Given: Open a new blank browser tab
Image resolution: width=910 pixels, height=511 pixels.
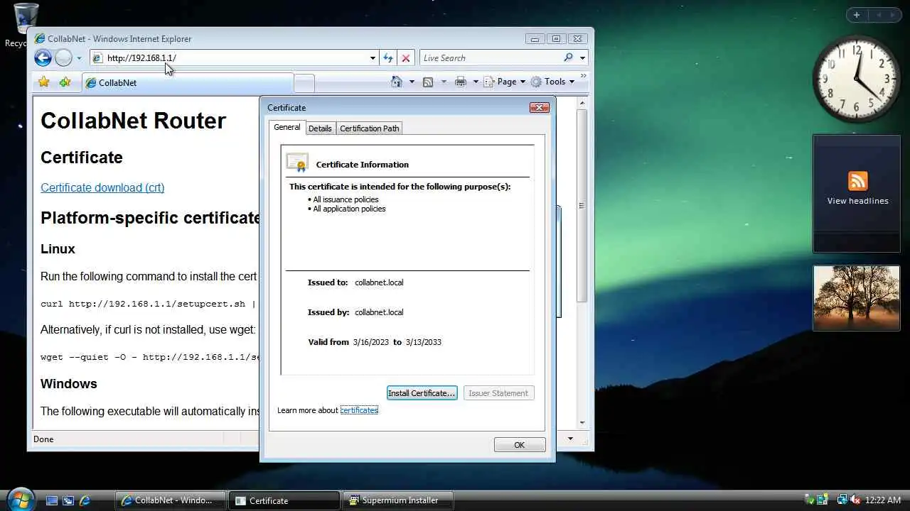Looking at the screenshot, I should (304, 84).
